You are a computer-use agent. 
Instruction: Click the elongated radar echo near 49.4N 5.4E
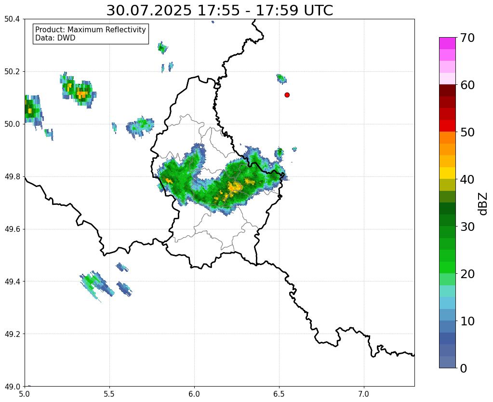point(97,286)
